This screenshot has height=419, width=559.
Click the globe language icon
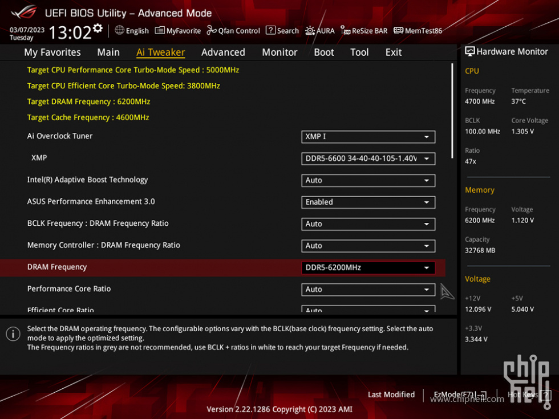tap(119, 30)
